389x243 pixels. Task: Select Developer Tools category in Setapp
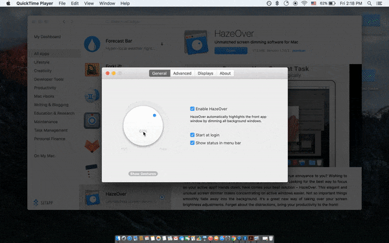pyautogui.click(x=49, y=79)
